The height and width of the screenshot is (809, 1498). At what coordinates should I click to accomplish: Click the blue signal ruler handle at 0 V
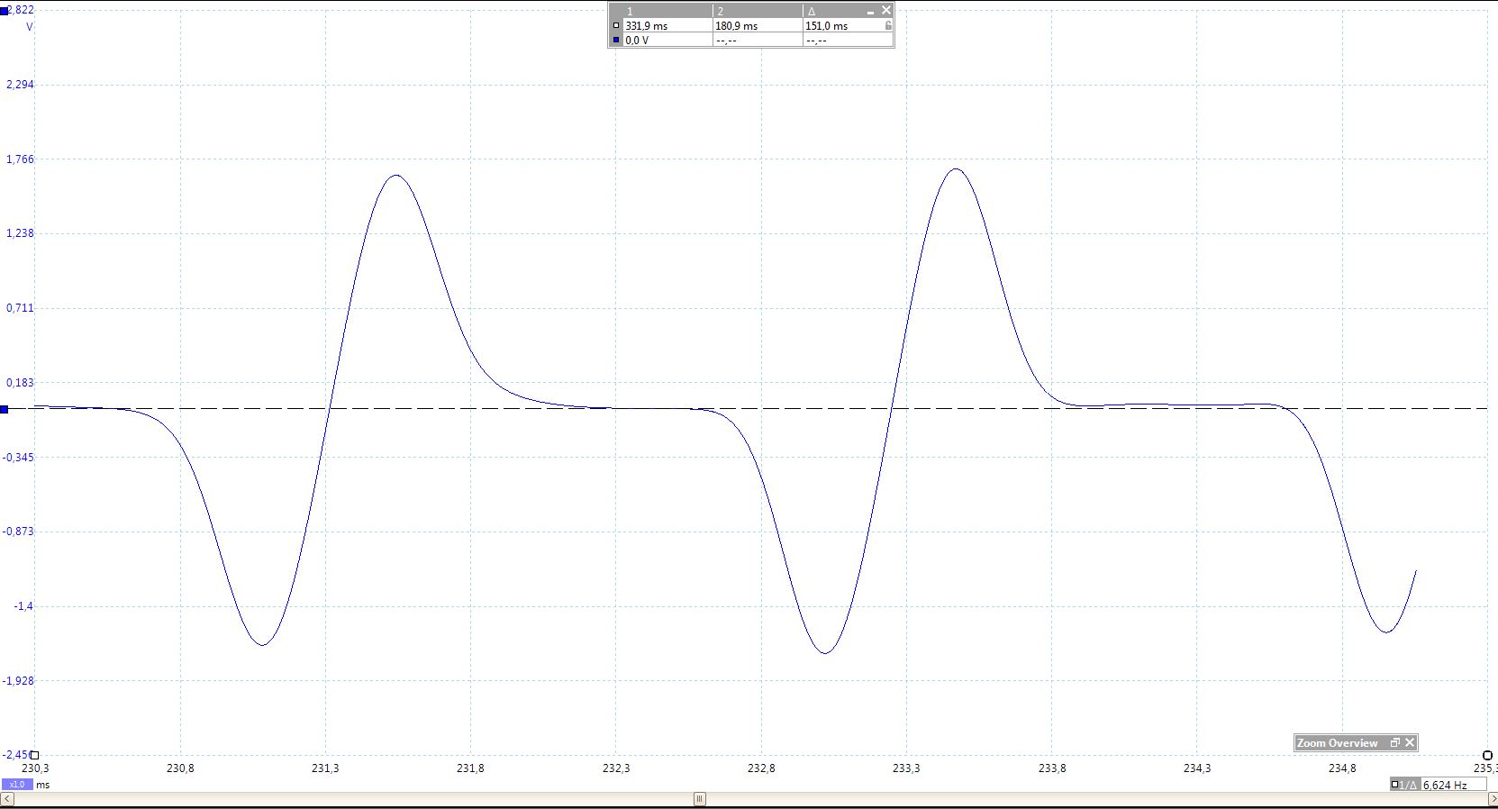click(x=5, y=409)
